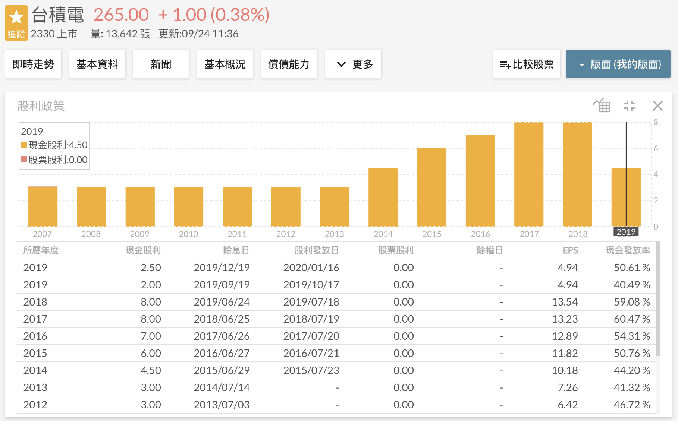The image size is (678, 421).
Task: Click the EPS column header
Action: 570,250
